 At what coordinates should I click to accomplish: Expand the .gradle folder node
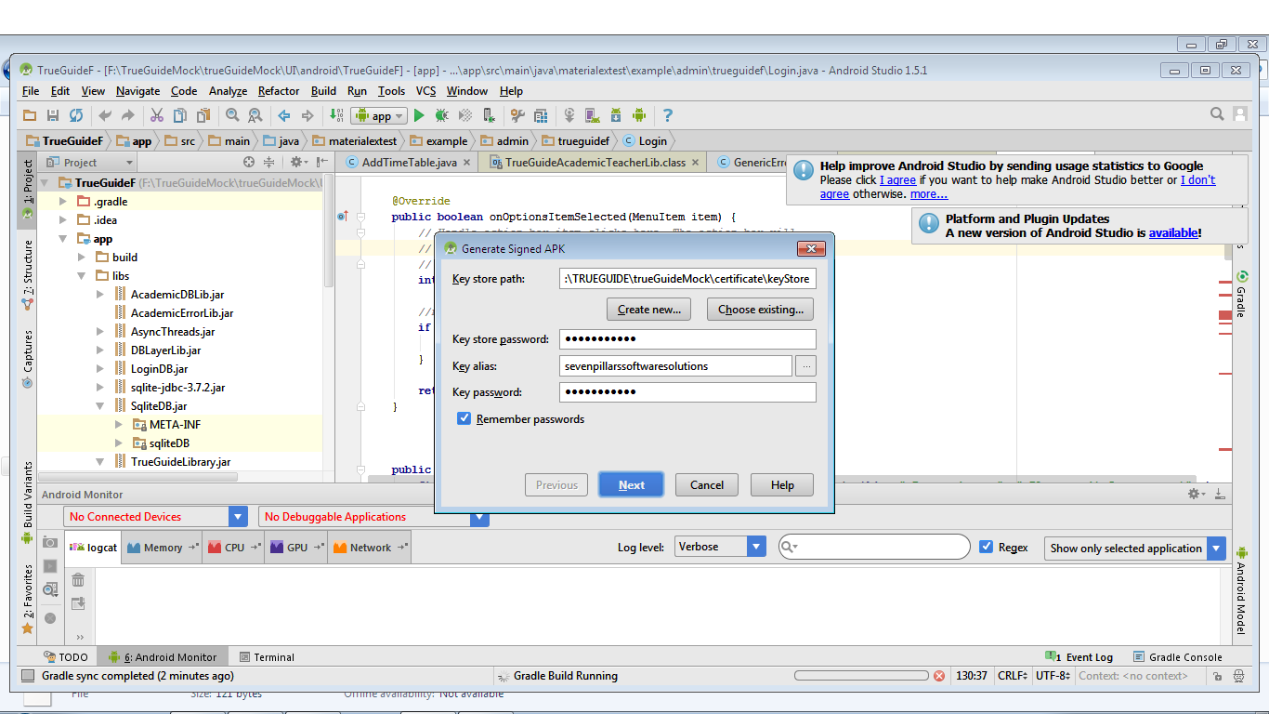point(63,202)
